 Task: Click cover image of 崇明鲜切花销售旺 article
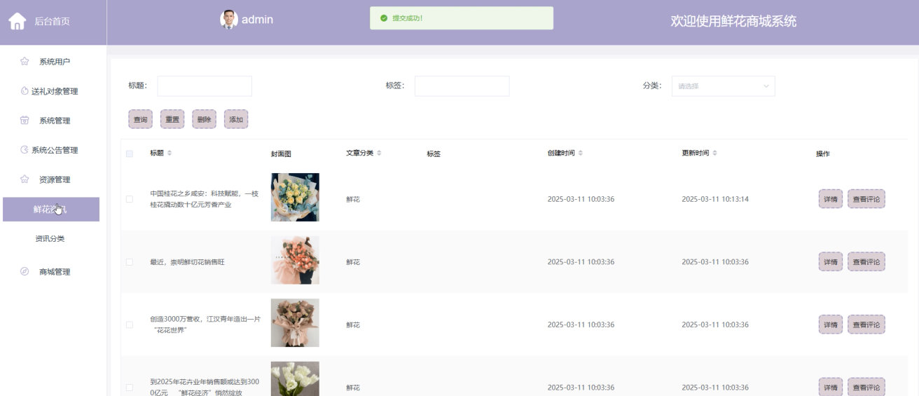coord(295,260)
